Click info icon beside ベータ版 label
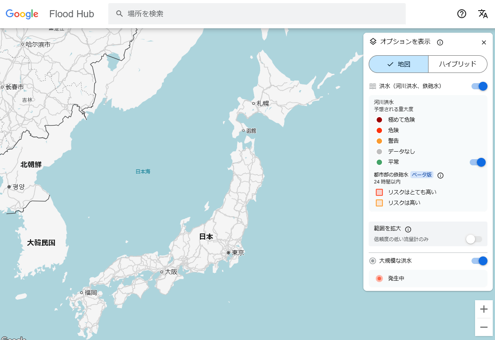The height and width of the screenshot is (340, 495). [440, 175]
